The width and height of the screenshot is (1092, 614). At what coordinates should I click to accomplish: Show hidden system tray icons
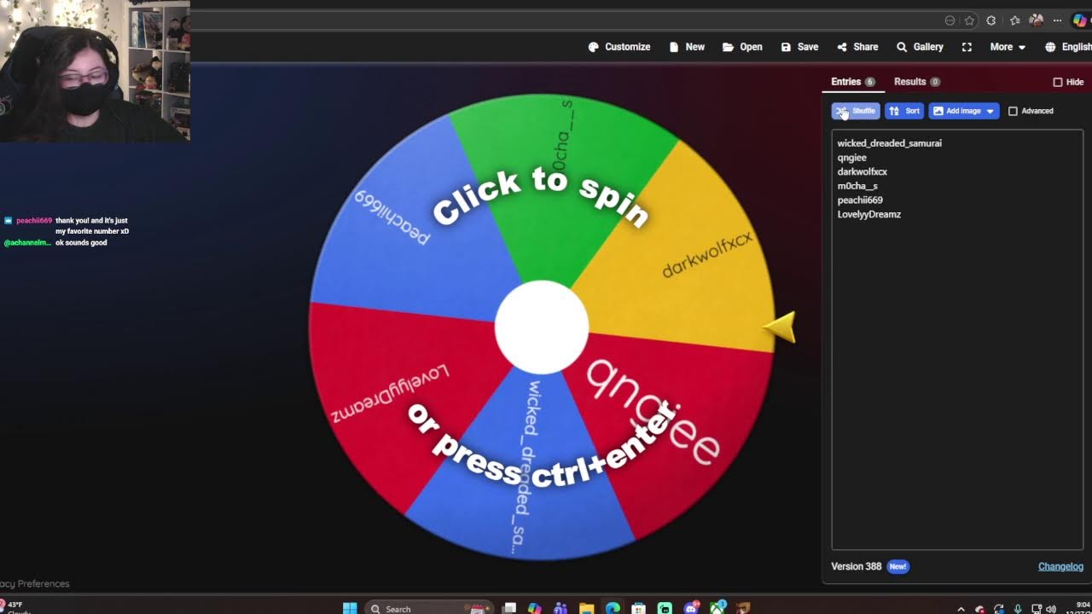click(x=961, y=609)
